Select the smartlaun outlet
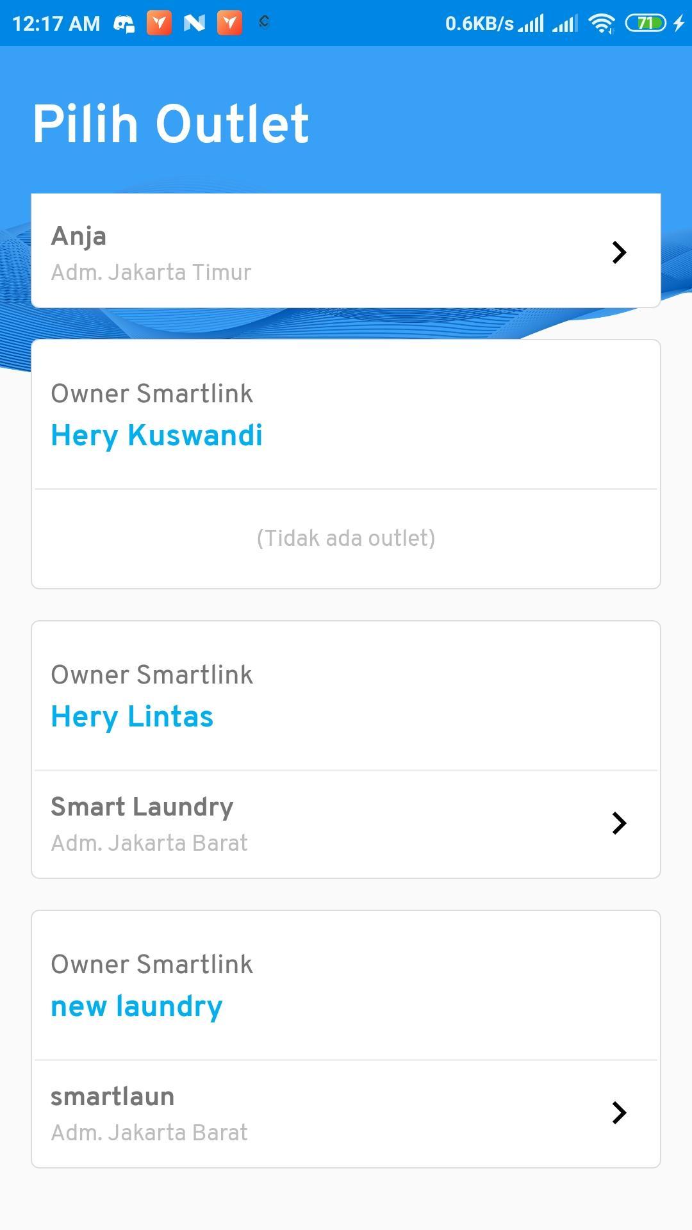 point(346,1113)
